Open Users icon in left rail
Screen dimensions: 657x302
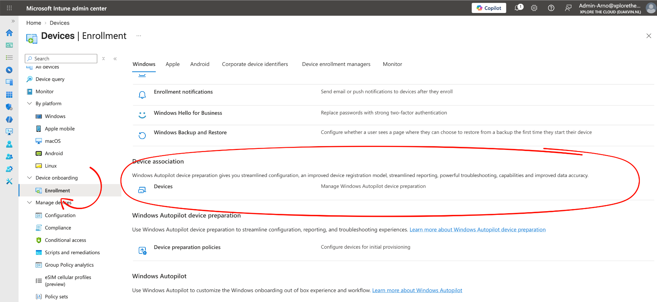9,144
